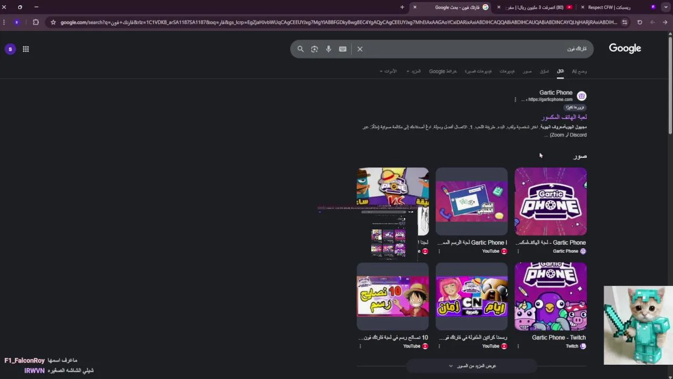This screenshot has width=673, height=379.
Task: Open the 10 نصائح رسم Luffy thumbnail
Action: 393,296
